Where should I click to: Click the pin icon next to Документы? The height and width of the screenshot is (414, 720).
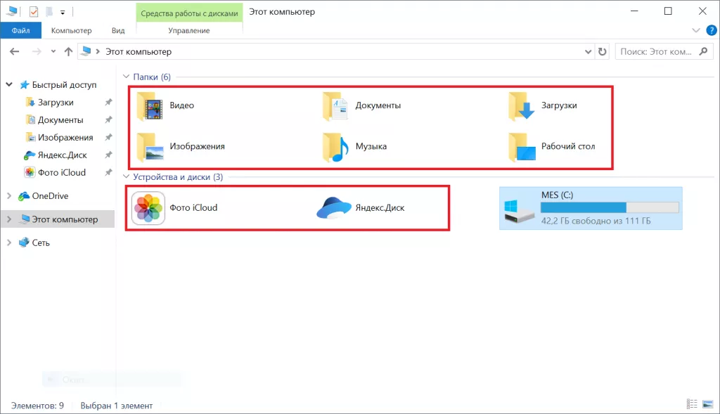pyautogui.click(x=108, y=119)
